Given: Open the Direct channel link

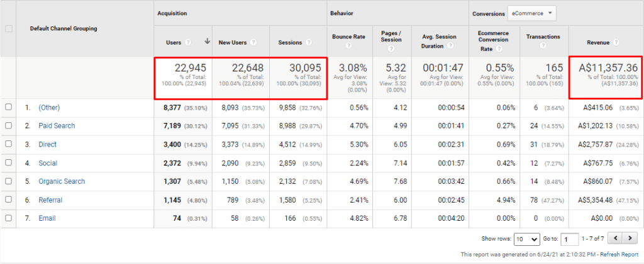Looking at the screenshot, I should [48, 144].
